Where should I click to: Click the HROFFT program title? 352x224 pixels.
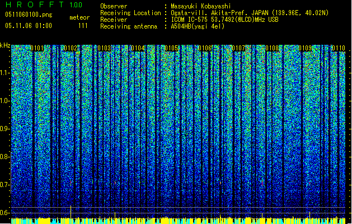click(34, 5)
